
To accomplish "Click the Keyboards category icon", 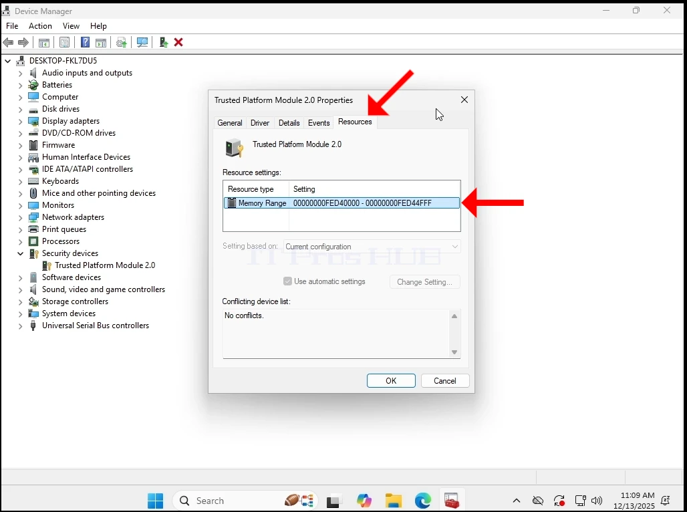I will click(33, 181).
